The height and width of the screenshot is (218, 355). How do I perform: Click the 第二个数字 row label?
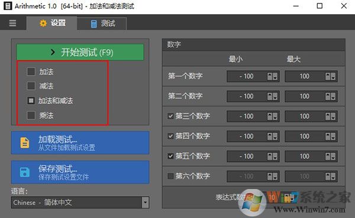[x=185, y=96]
